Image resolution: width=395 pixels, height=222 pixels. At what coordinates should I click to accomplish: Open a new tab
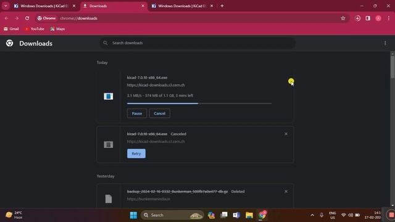tap(222, 6)
